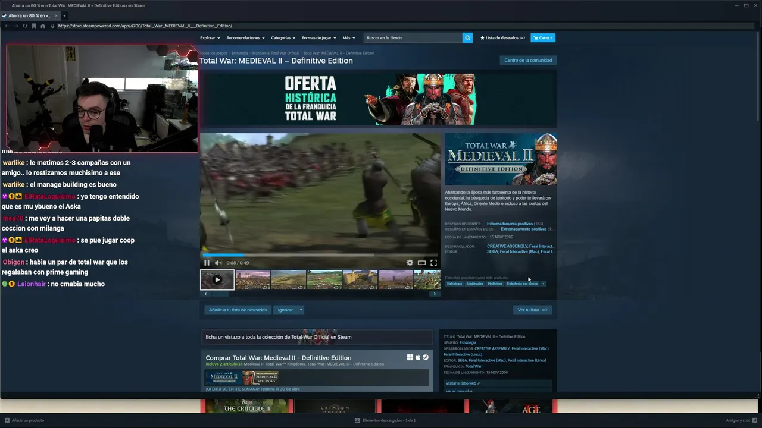Toggle theater mode for the video
Screen dimensions: 762x428
[421, 263]
